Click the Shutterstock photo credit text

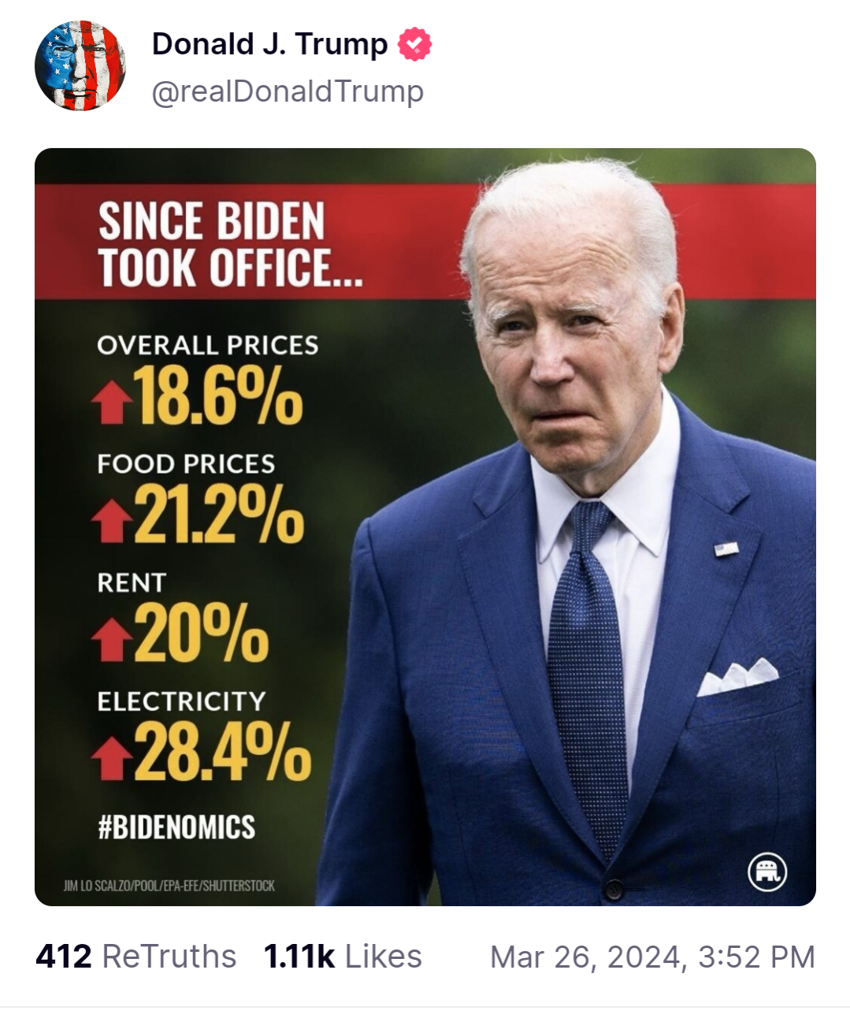(x=169, y=886)
